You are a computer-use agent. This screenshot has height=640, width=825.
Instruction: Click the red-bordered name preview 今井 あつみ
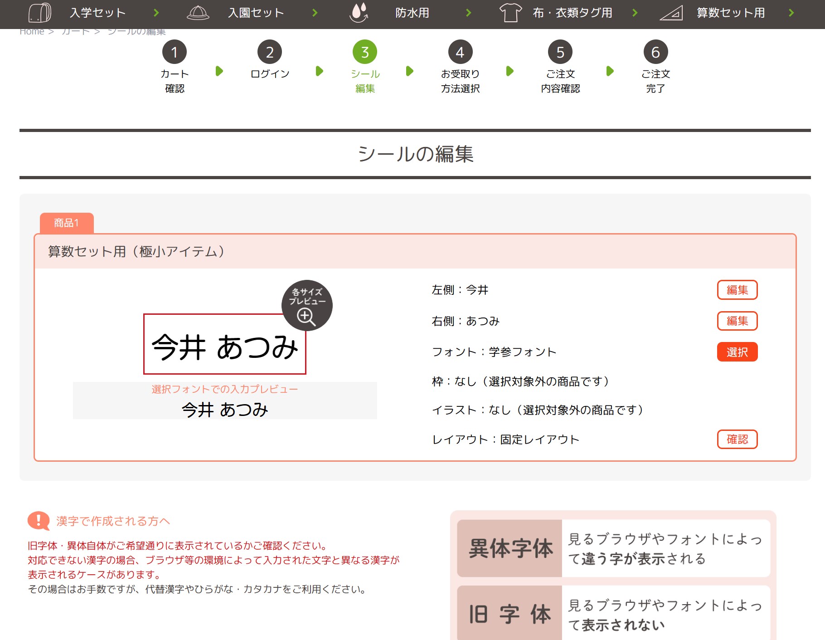pos(225,346)
